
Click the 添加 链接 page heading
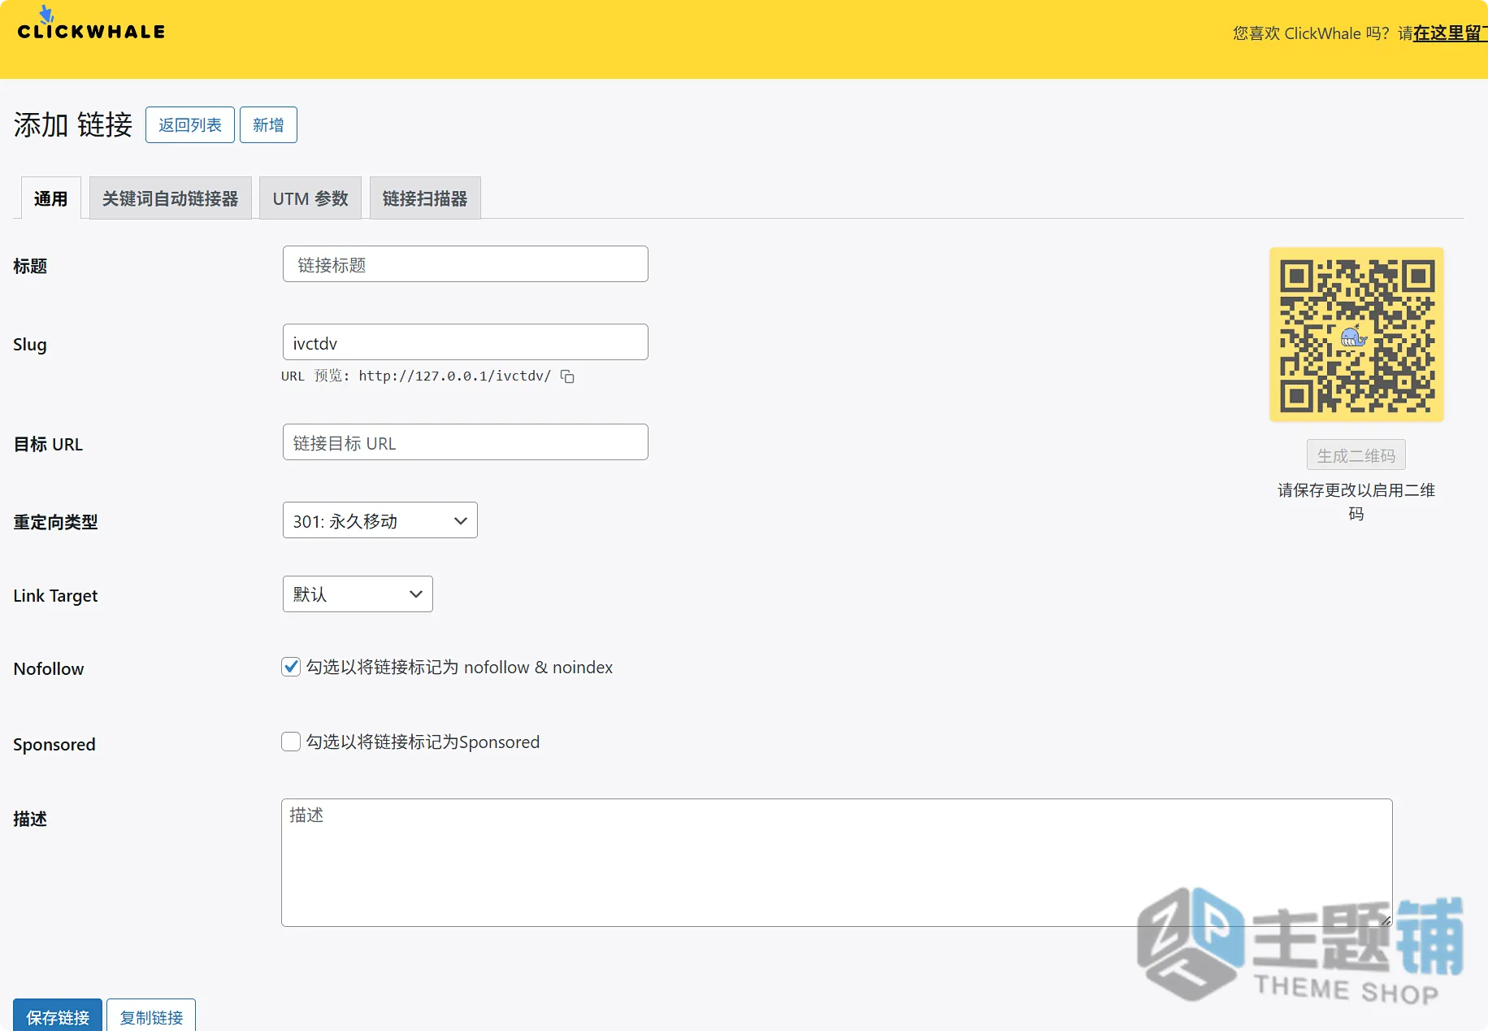tap(73, 124)
